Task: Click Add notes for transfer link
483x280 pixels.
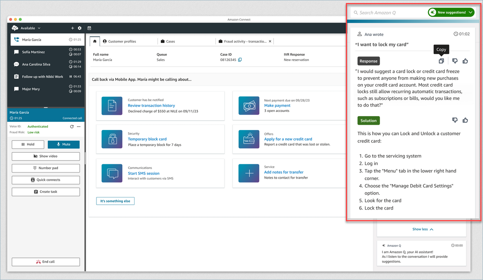Action: point(284,172)
